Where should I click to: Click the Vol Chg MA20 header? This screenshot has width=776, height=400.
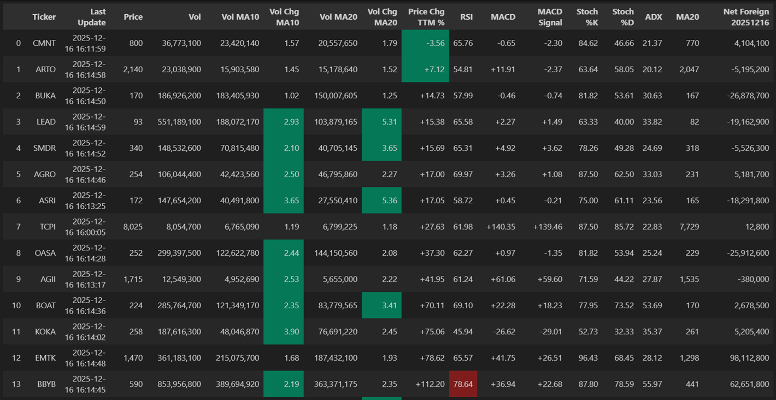[382, 17]
